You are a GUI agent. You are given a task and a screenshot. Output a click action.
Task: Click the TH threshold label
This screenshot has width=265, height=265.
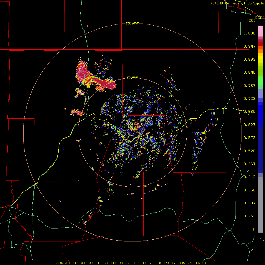tap(253, 229)
